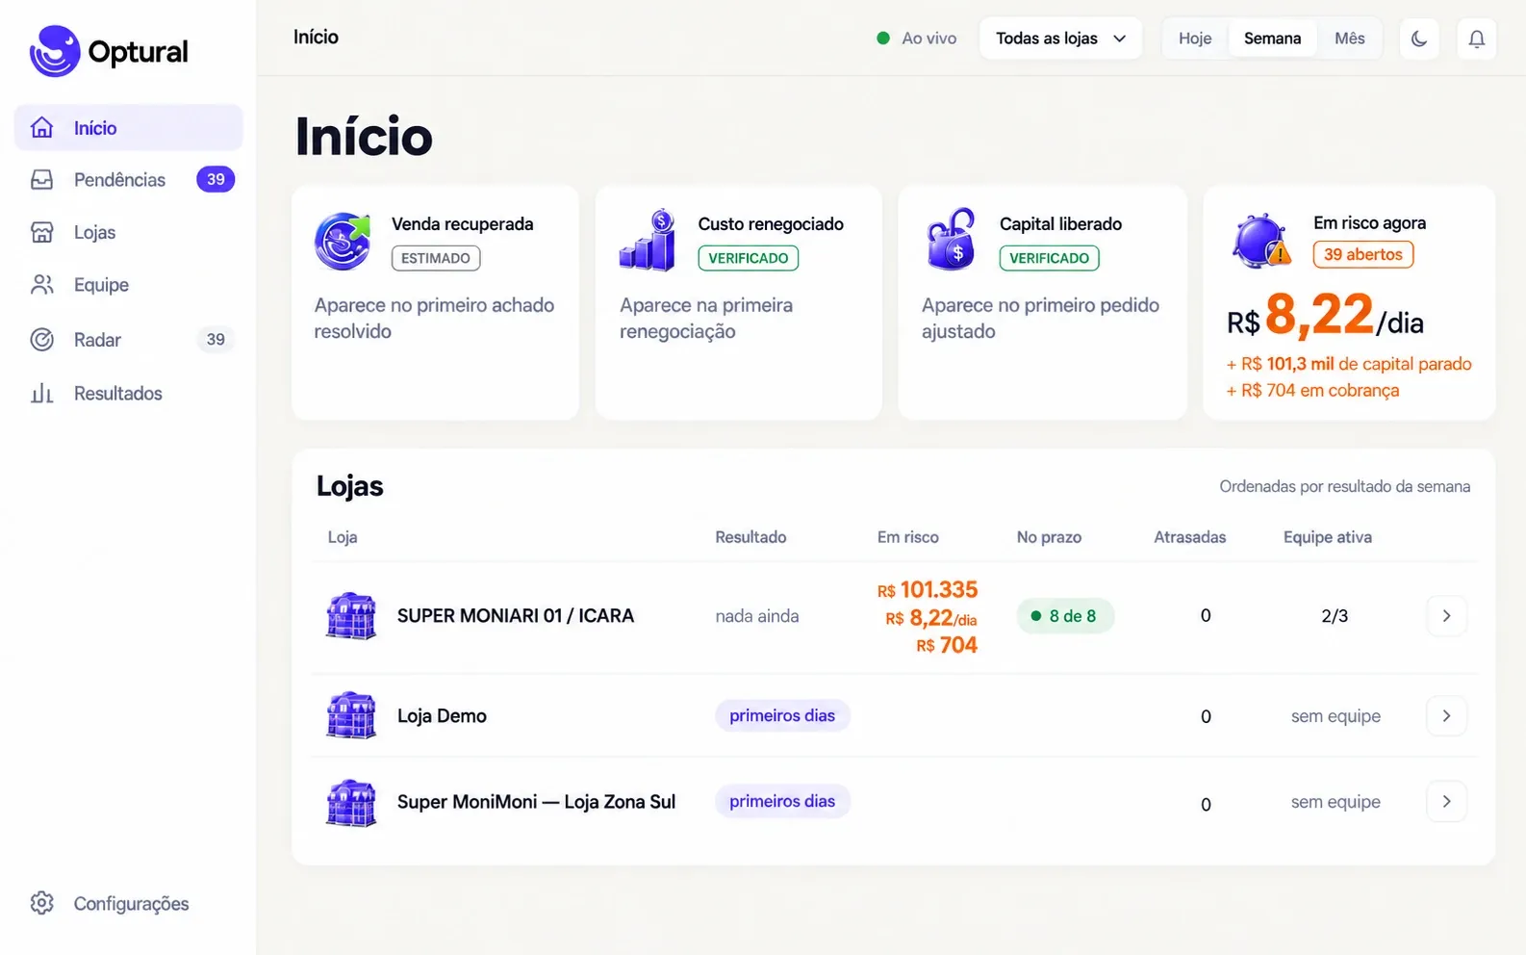Switch to the Mês period tab
The height and width of the screenshot is (955, 1526).
[1349, 39]
